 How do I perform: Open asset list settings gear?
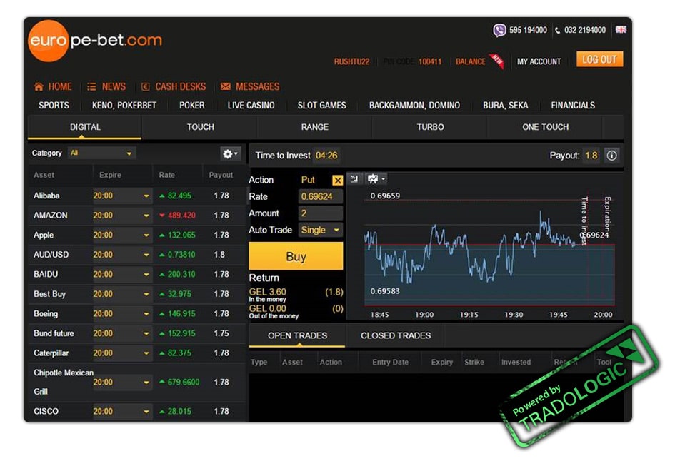coord(230,153)
